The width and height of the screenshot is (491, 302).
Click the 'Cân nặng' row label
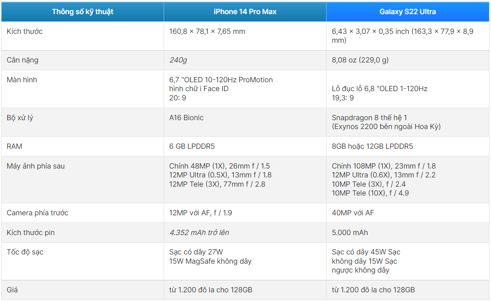[x=23, y=60]
